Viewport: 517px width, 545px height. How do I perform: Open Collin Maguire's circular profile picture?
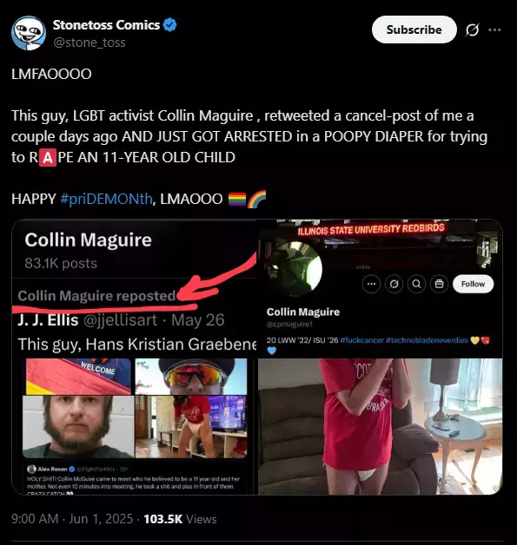(x=295, y=269)
